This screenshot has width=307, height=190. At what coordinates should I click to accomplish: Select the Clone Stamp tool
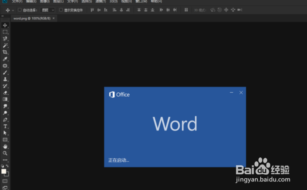5,79
